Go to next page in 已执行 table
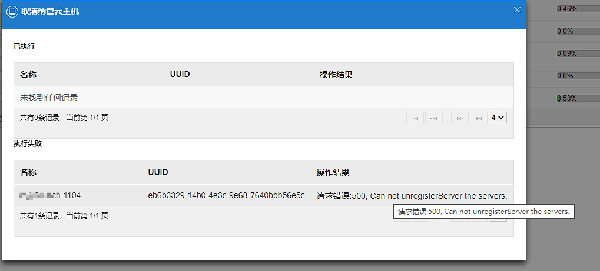Viewport: 600px width, 271px height. point(460,118)
